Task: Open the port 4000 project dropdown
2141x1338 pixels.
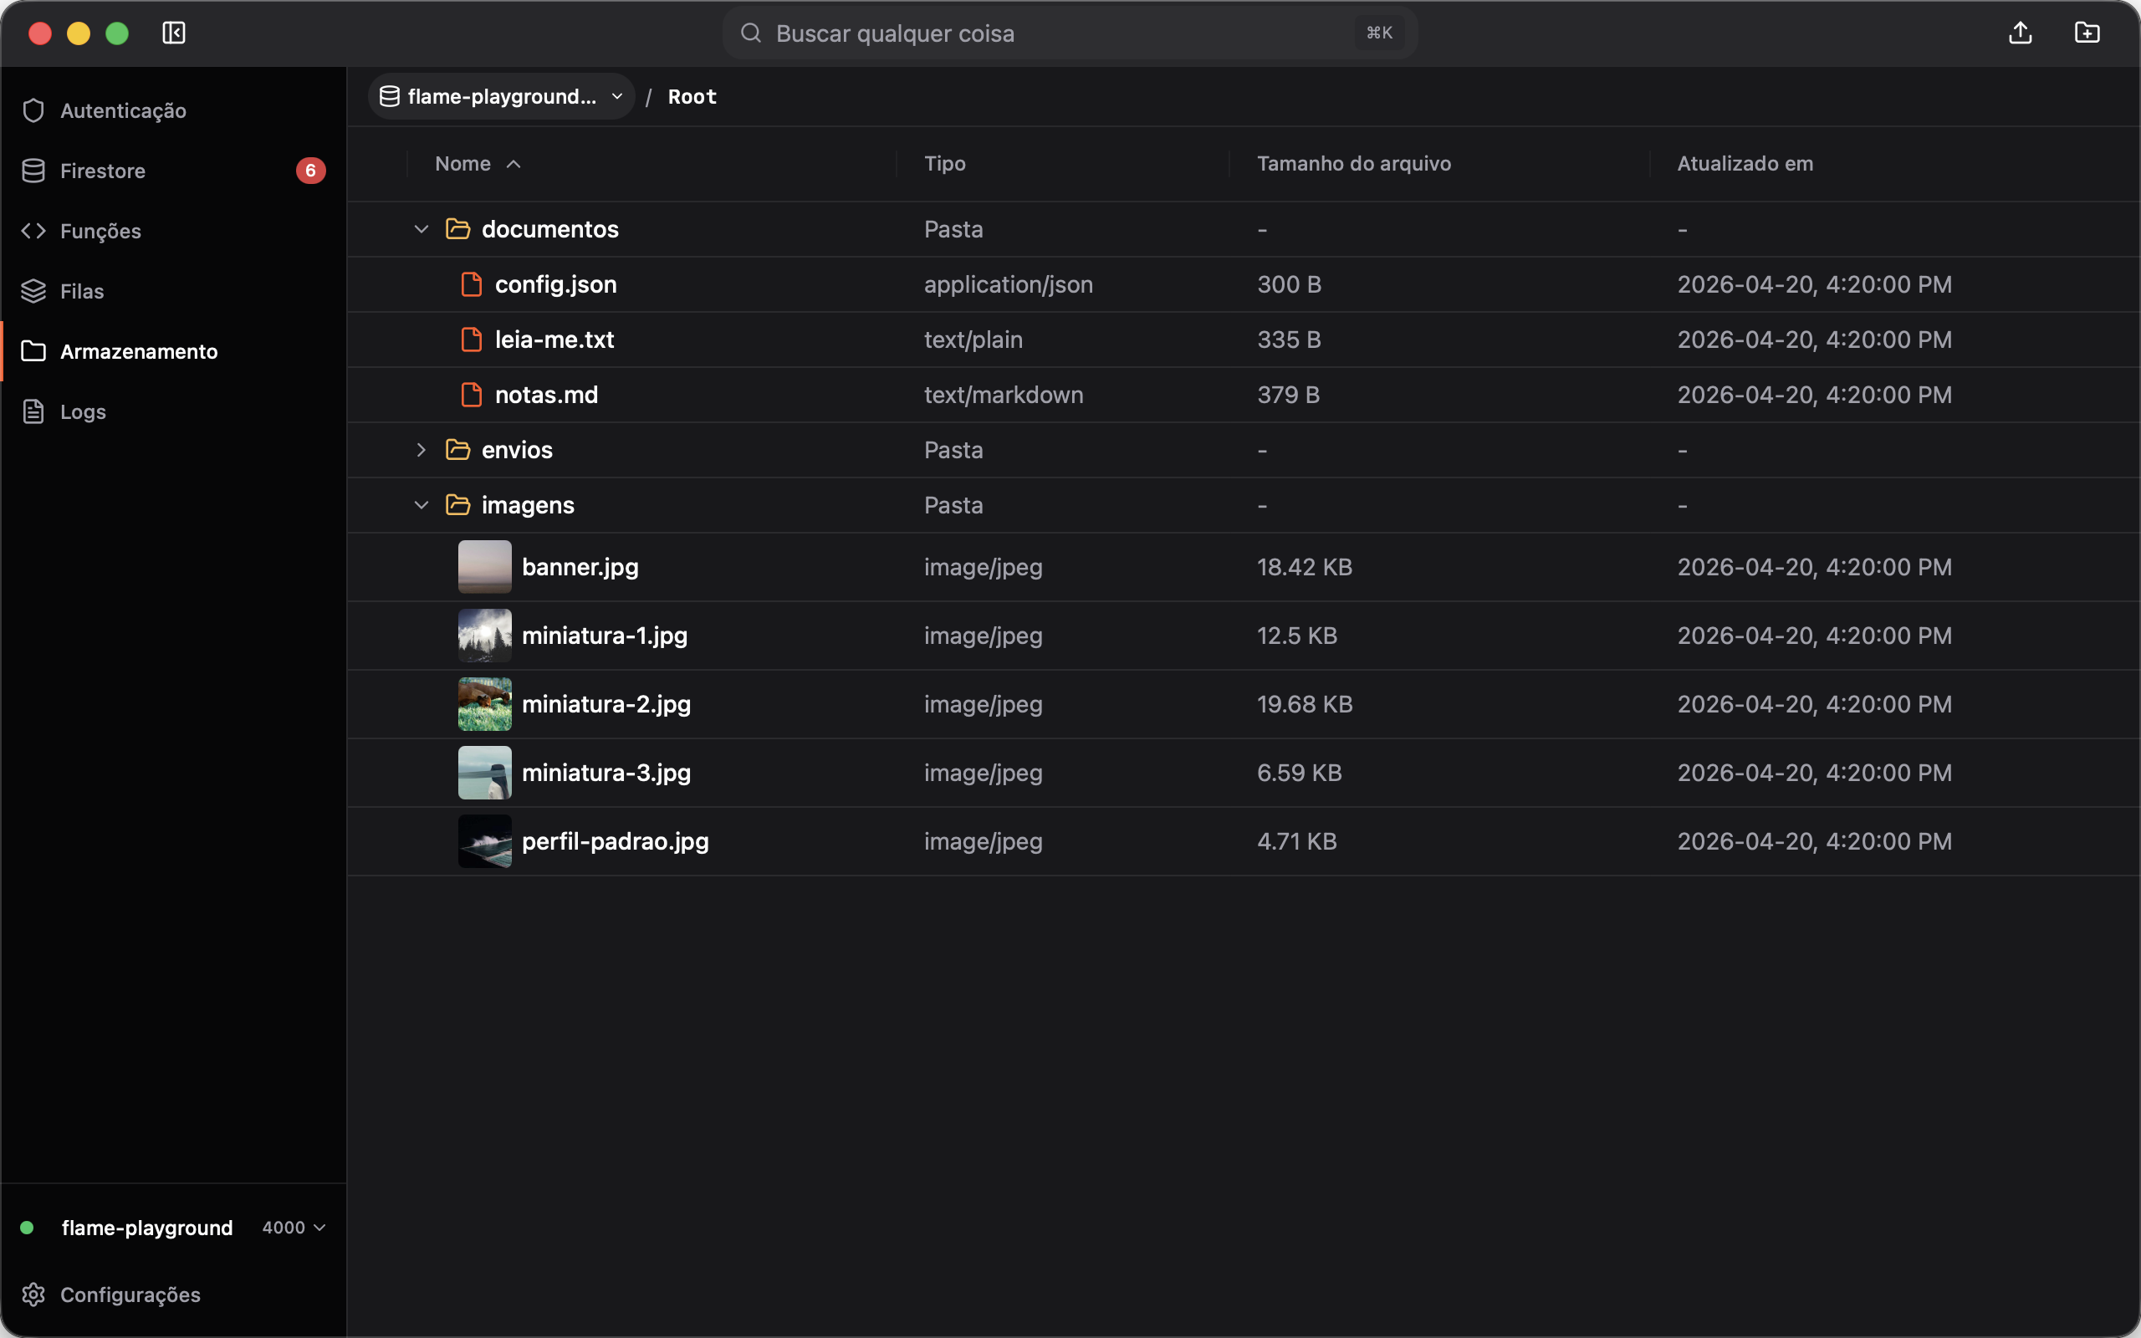Action: tap(294, 1227)
